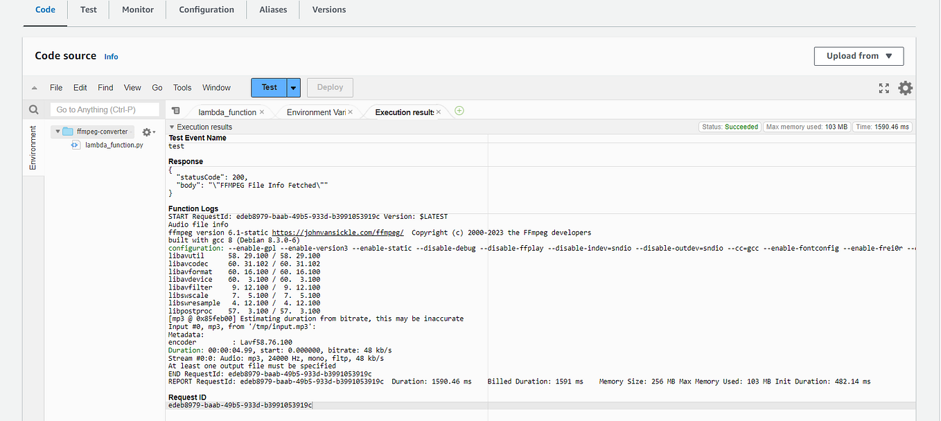Open the editor settings gear icon

[x=905, y=88]
